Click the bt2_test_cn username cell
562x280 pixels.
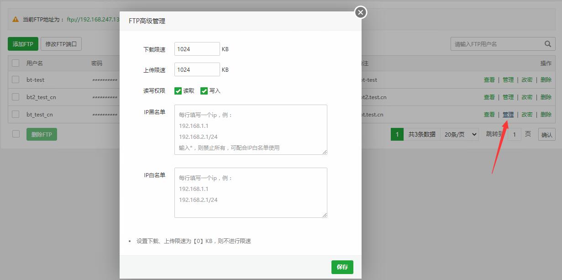click(x=41, y=97)
